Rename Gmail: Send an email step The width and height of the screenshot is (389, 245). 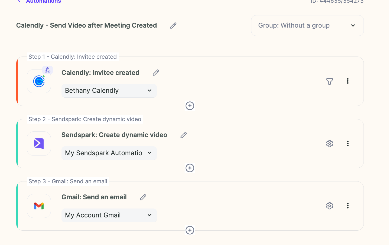coord(143,197)
